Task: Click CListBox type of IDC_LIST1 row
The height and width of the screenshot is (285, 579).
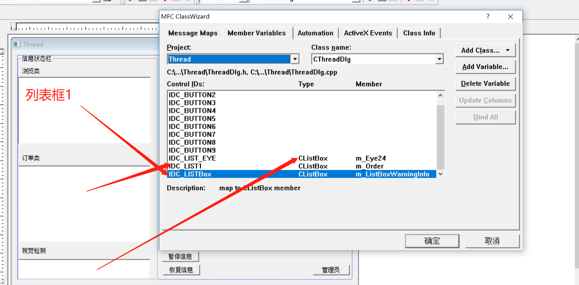Action: (x=313, y=166)
